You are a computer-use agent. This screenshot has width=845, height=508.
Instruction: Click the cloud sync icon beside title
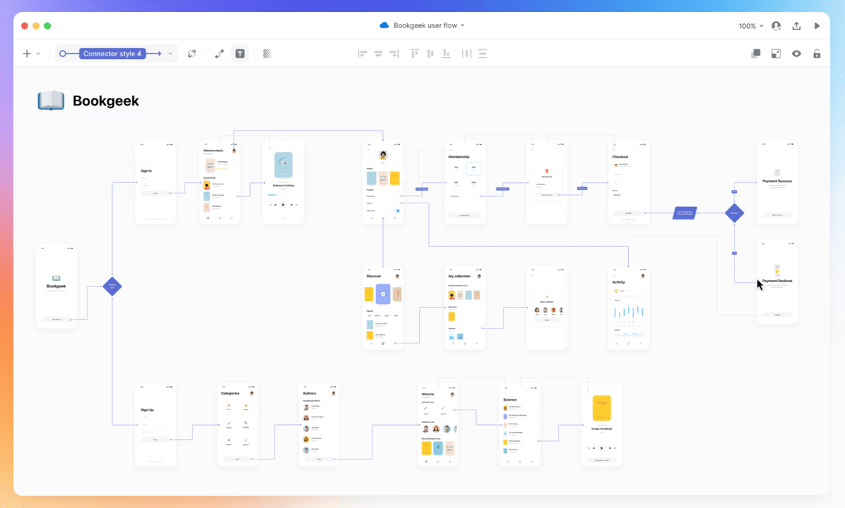pyautogui.click(x=384, y=25)
